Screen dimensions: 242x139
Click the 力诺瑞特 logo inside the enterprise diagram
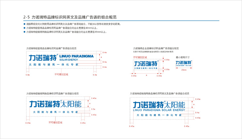(x=146, y=64)
